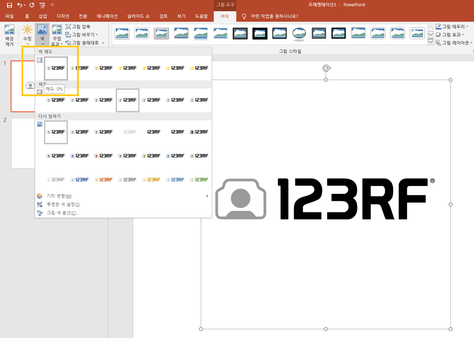Select the last swatch in the 색 채도 row
Viewport: 474px width, 338px height.
(x=199, y=68)
